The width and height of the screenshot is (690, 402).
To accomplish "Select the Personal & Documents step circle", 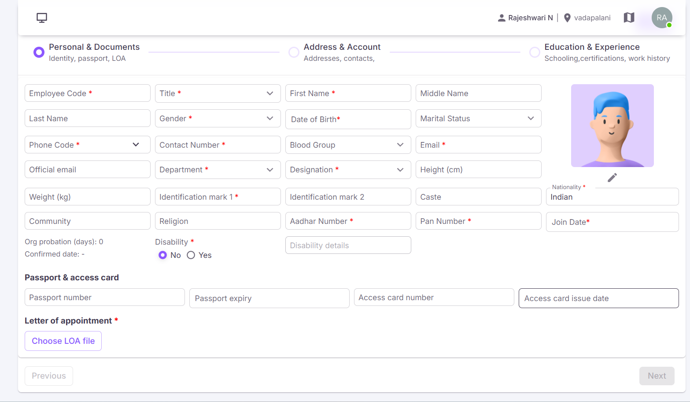I will point(39,52).
